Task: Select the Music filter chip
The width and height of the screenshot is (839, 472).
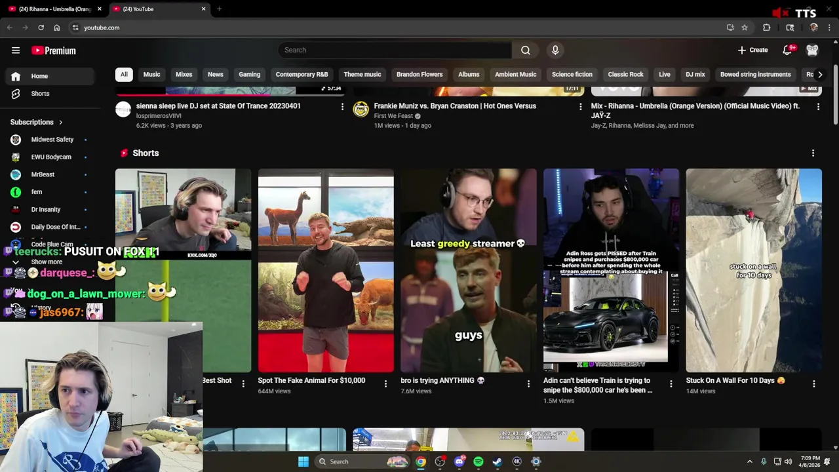Action: click(151, 75)
